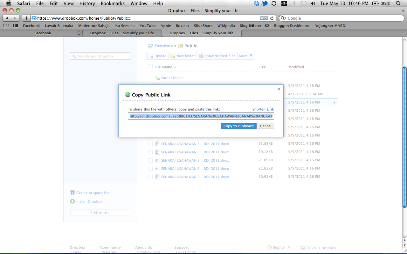This screenshot has width=407, height=254.
Task: Open the YouTube bookmark
Action: [x=148, y=26]
